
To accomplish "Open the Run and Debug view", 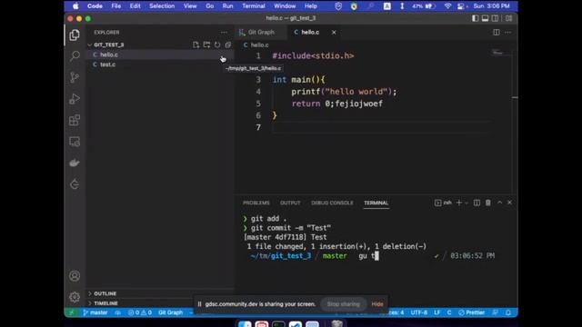I will pos(75,99).
